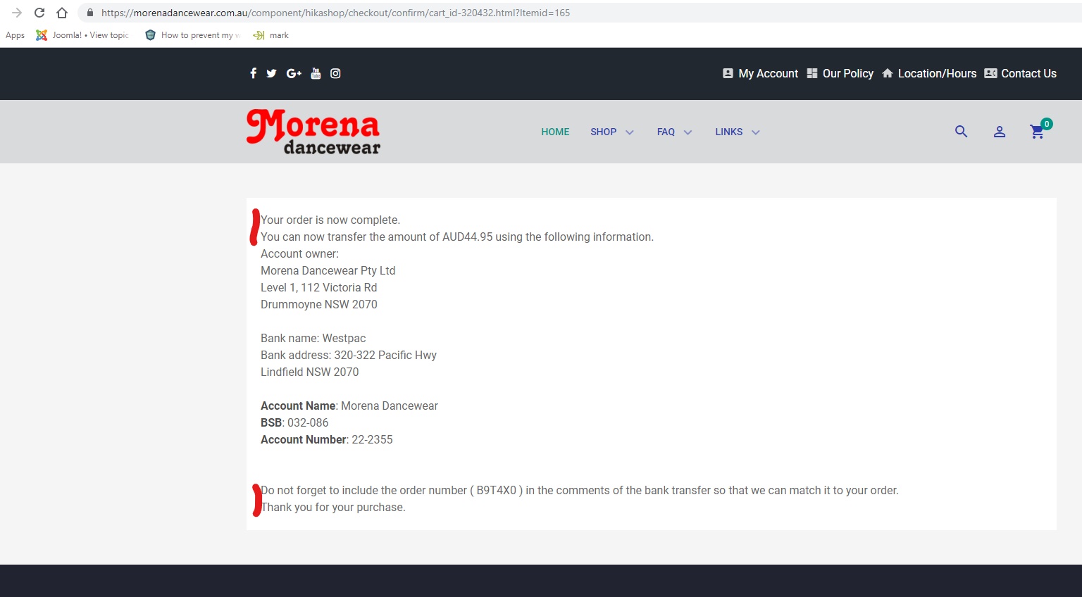
Task: Click the bank address Pacific Hwy line
Action: pyautogui.click(x=349, y=355)
